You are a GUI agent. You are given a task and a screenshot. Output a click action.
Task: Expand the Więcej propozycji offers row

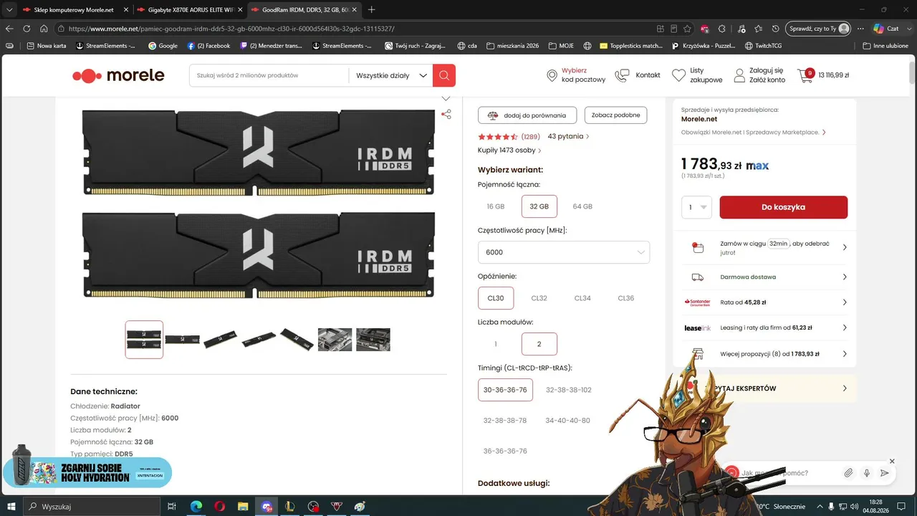point(764,353)
